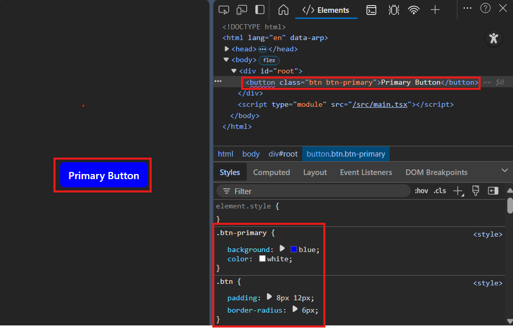Select the html lang element line
Image resolution: width=513 pixels, height=328 pixels.
point(275,38)
